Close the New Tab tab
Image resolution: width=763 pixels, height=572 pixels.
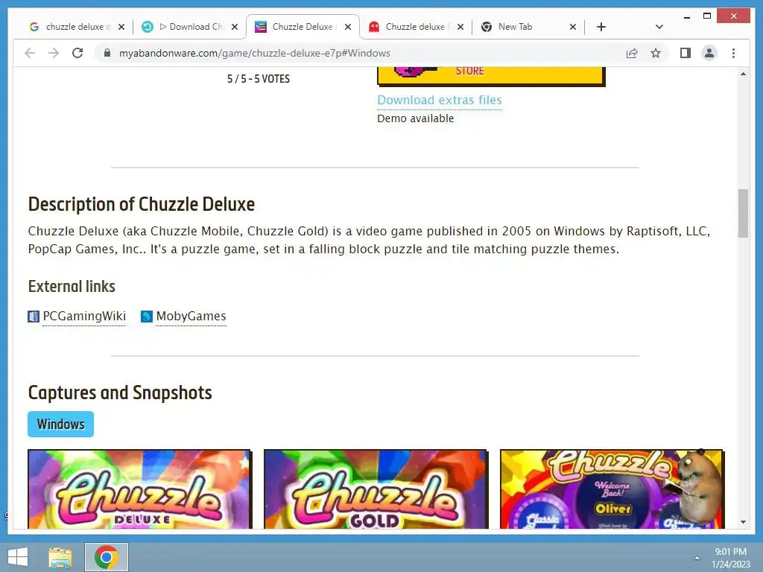click(573, 27)
